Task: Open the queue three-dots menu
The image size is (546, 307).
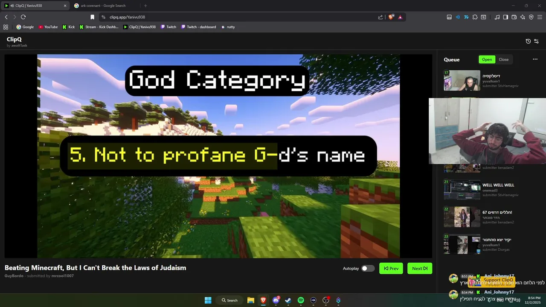Action: click(x=535, y=59)
